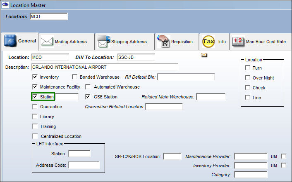
Task: Click the Bill To Location label
Action: tap(95, 57)
